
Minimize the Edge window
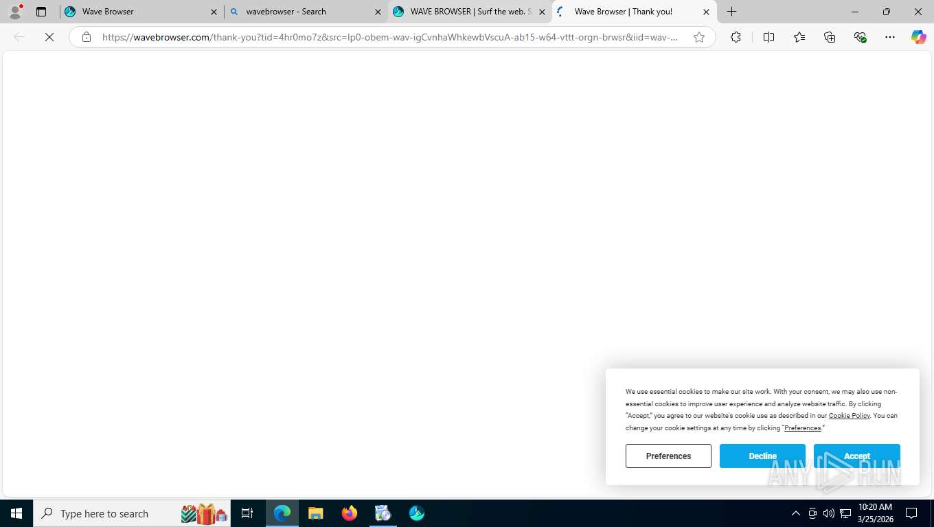pos(854,12)
